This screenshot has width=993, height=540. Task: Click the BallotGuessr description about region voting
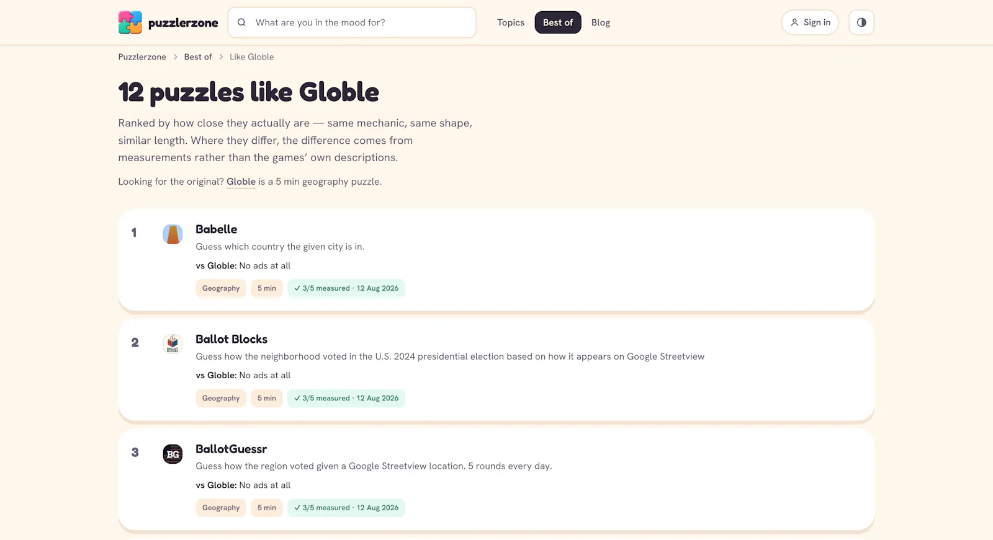[x=374, y=466]
